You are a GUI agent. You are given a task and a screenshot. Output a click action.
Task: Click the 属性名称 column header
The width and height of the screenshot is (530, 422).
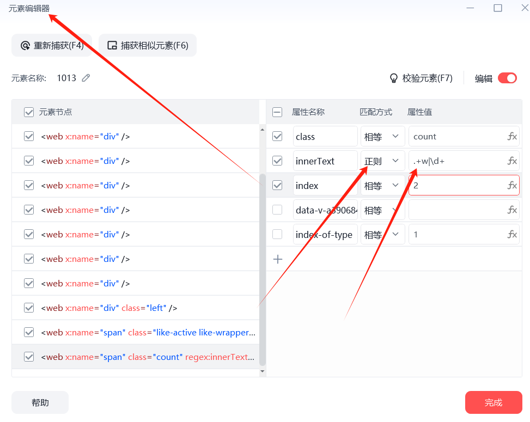[x=308, y=112]
